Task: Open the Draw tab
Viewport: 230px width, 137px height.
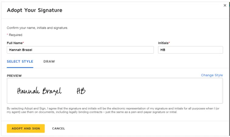Action: point(49,61)
